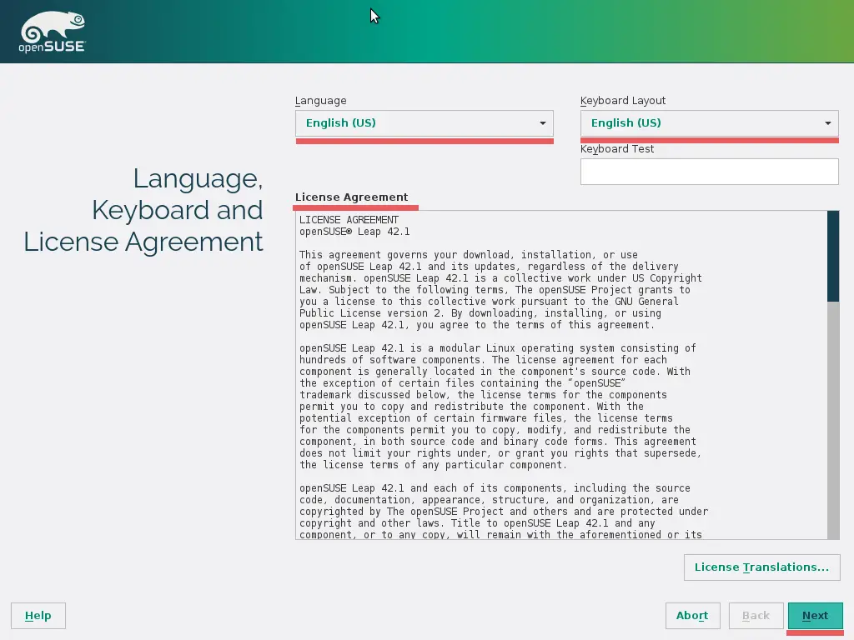The image size is (854, 640).
Task: Focus the Keyboard Test input field
Action: (x=709, y=172)
